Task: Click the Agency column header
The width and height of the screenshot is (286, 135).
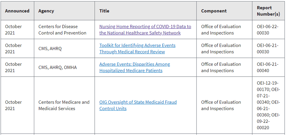Action: (x=46, y=11)
